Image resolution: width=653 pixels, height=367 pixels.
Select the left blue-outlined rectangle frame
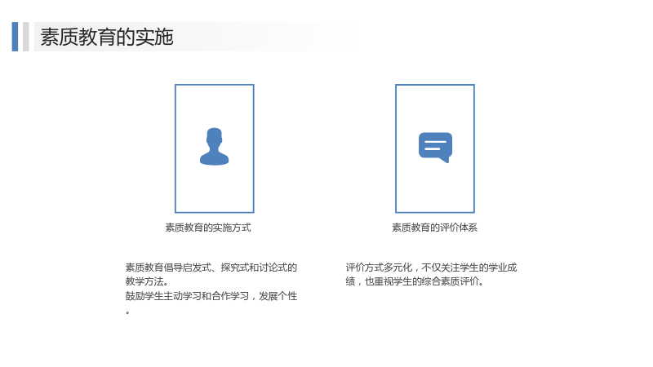coord(215,148)
